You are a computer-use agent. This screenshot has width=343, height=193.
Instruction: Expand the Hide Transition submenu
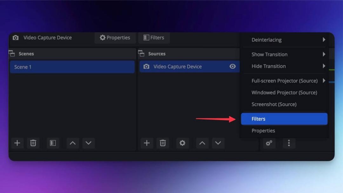[284, 66]
